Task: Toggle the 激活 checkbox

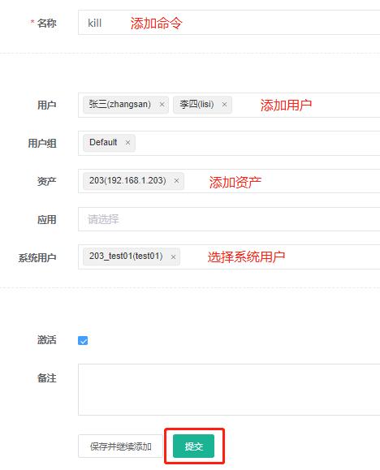Action: coord(83,340)
